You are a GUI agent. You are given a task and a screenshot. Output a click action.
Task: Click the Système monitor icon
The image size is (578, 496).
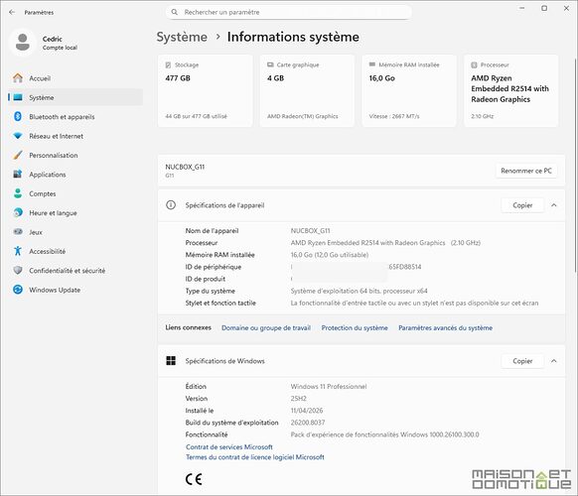click(18, 97)
